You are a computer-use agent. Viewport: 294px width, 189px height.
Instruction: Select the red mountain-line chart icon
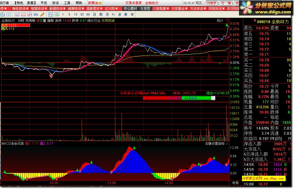pos(23,14)
